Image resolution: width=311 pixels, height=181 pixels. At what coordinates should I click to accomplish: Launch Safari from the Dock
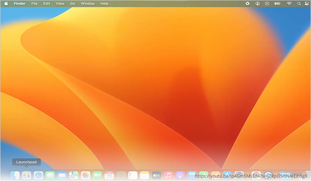(38, 175)
